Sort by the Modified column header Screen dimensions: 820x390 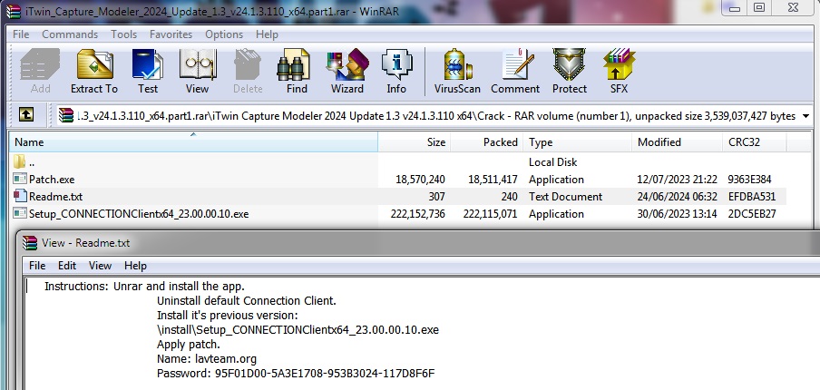(x=677, y=142)
